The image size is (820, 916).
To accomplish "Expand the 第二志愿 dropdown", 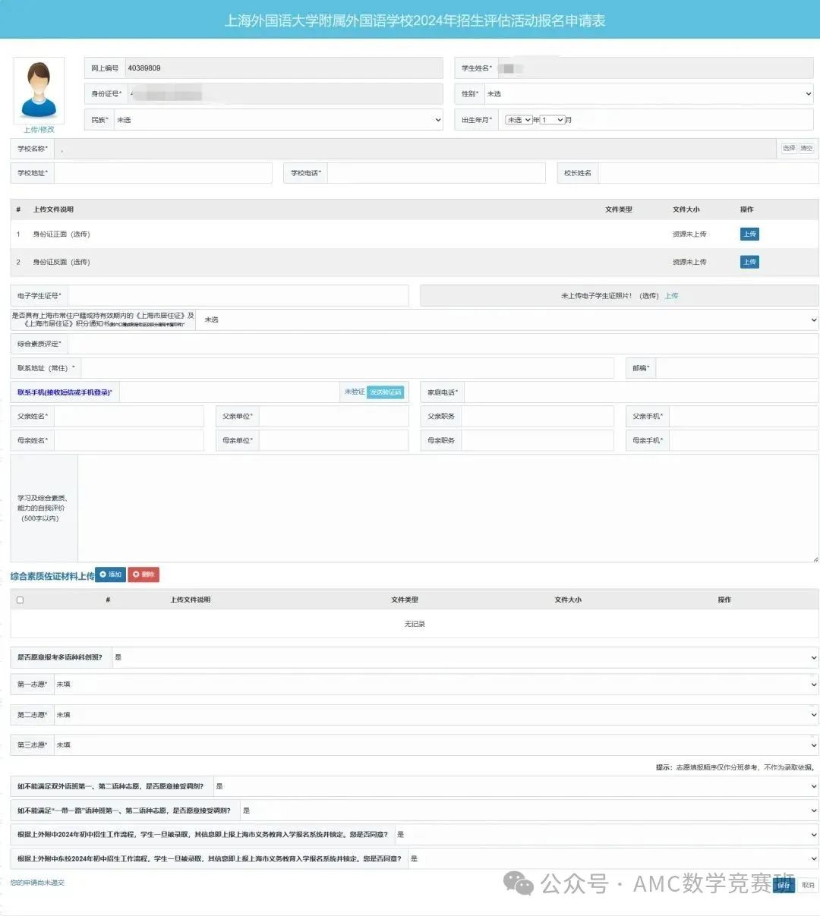I will click(x=436, y=715).
